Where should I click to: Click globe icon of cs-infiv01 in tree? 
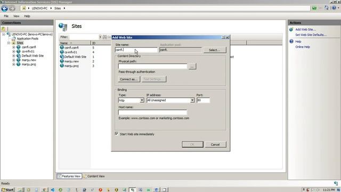coord(19,51)
